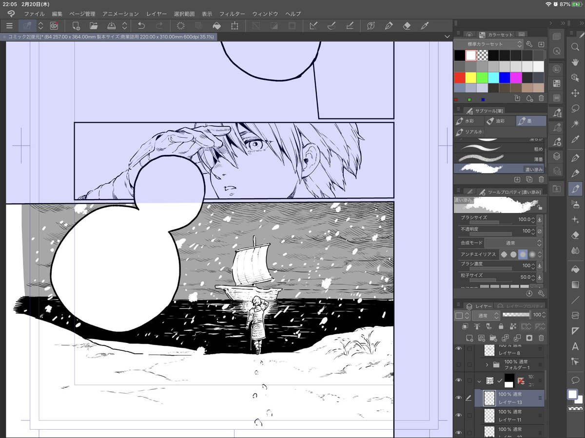
Task: Open ファイル menu
Action: pyautogui.click(x=34, y=14)
